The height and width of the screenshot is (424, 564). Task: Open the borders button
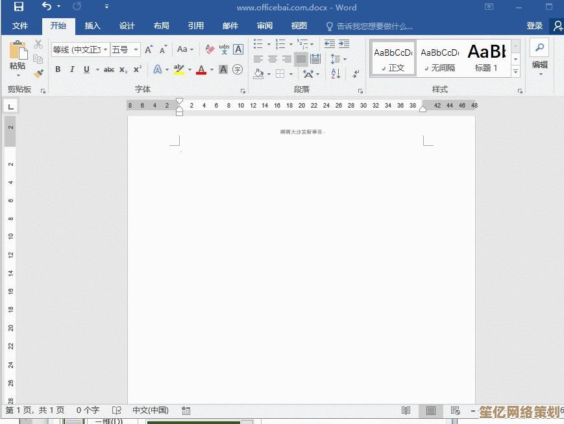pos(280,74)
